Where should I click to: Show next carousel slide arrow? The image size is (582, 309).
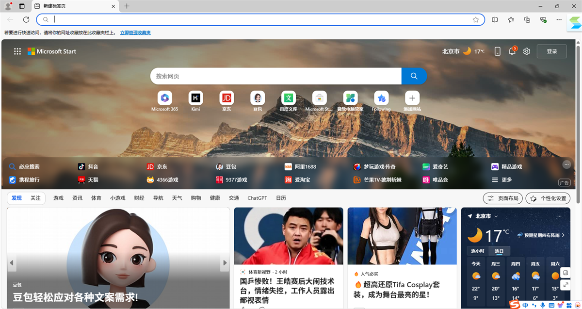click(x=225, y=262)
